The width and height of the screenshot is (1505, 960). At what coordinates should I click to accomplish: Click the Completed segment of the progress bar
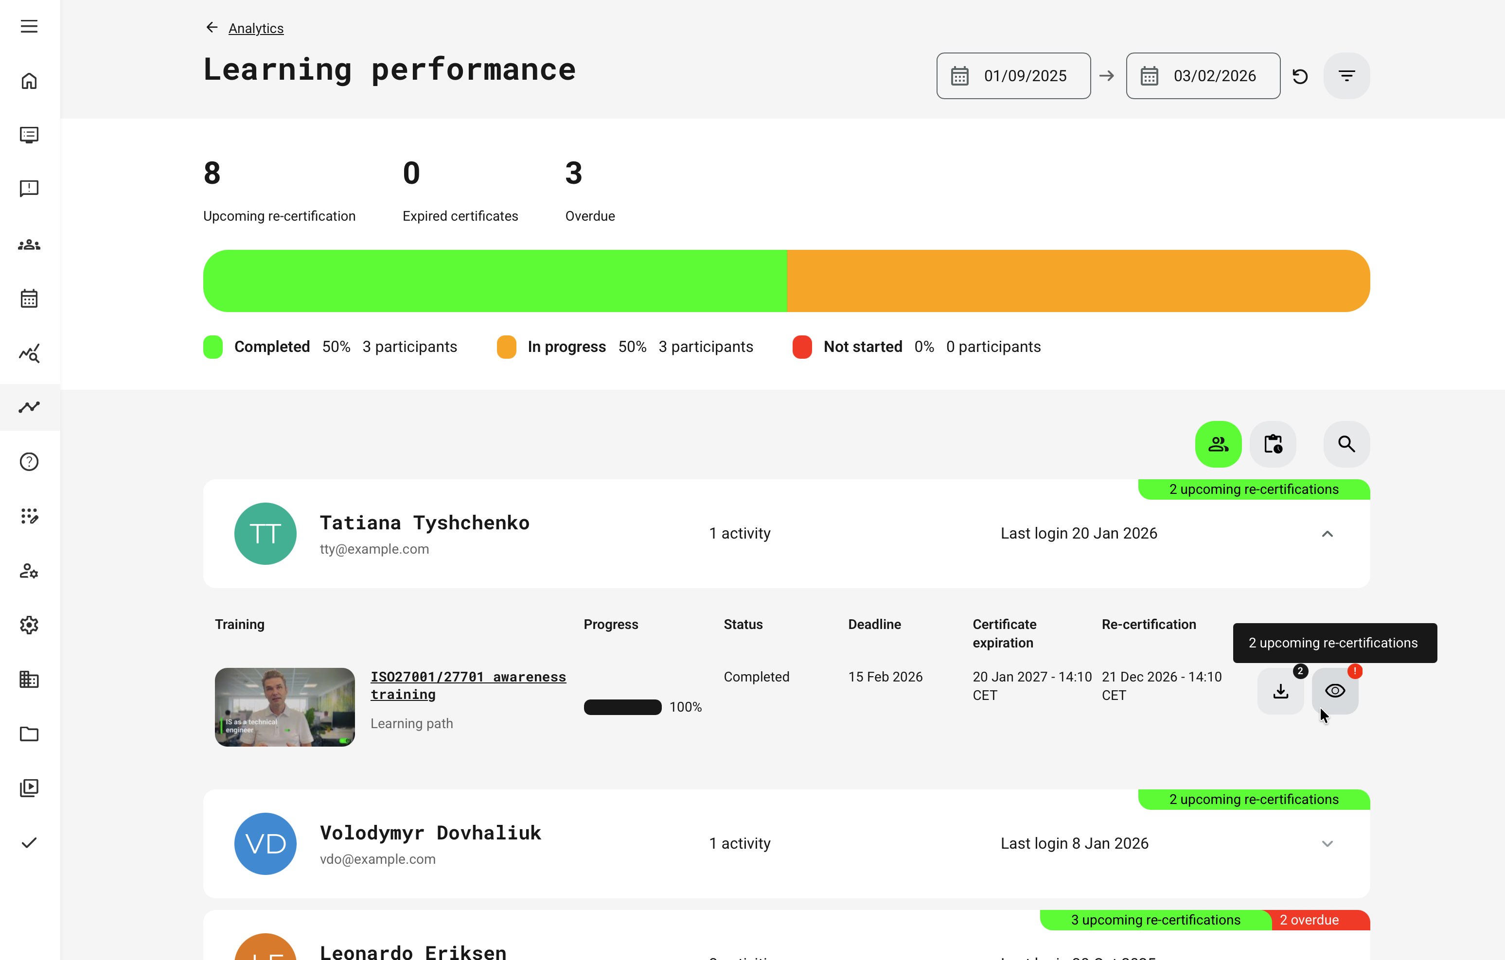pos(494,280)
